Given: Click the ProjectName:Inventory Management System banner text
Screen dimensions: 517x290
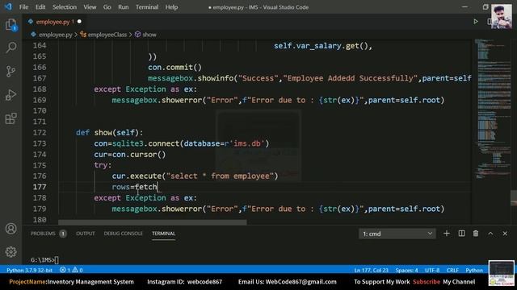Looking at the screenshot, I should (72, 282).
